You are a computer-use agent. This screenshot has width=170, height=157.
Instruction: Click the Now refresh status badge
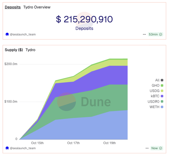tap(157, 148)
